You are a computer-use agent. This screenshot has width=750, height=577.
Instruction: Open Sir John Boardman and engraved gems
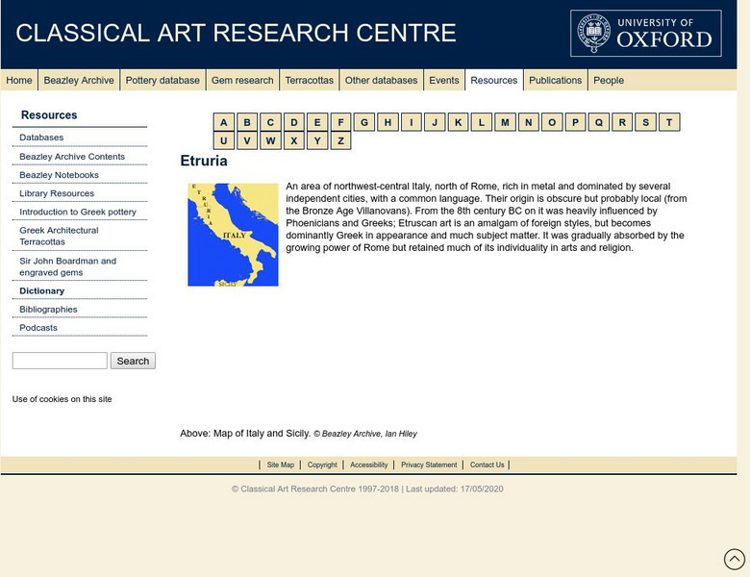68,266
